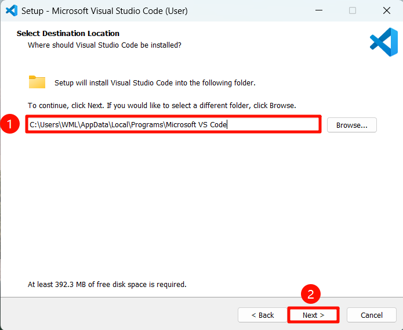
Task: Click the VS Code icon in title bar
Action: point(12,11)
